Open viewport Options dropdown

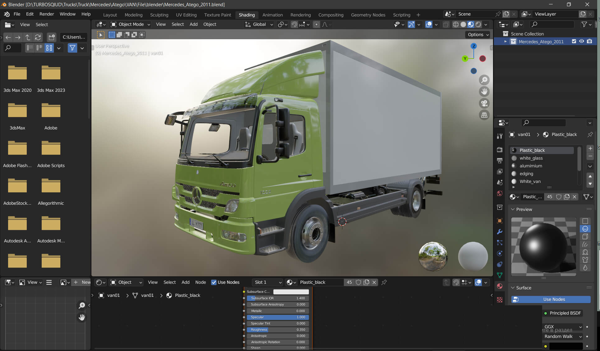pos(478,35)
